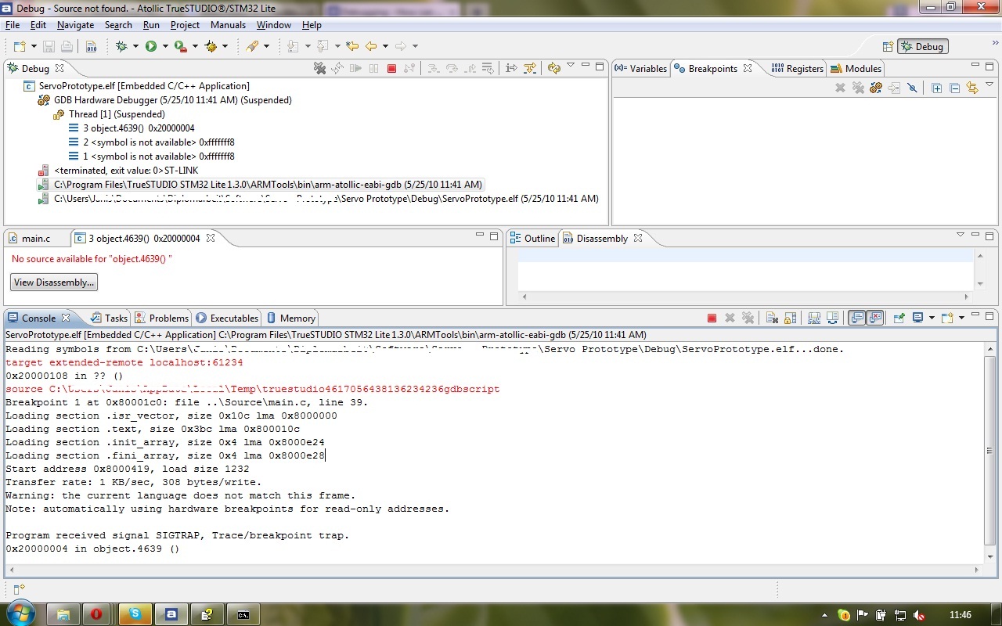Click the Restart/refresh icon in Debug view

coord(554,68)
